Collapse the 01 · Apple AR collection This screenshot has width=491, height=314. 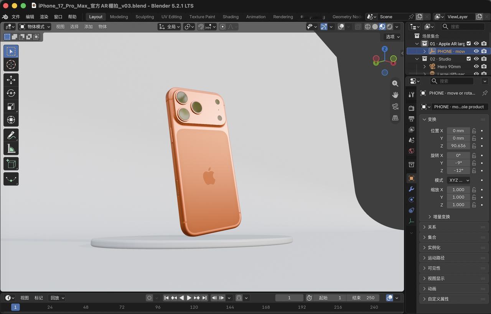click(417, 44)
